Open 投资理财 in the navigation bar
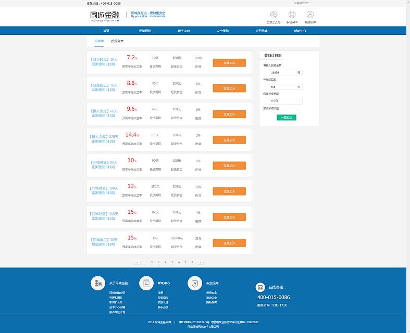The image size is (410, 333). [145, 31]
